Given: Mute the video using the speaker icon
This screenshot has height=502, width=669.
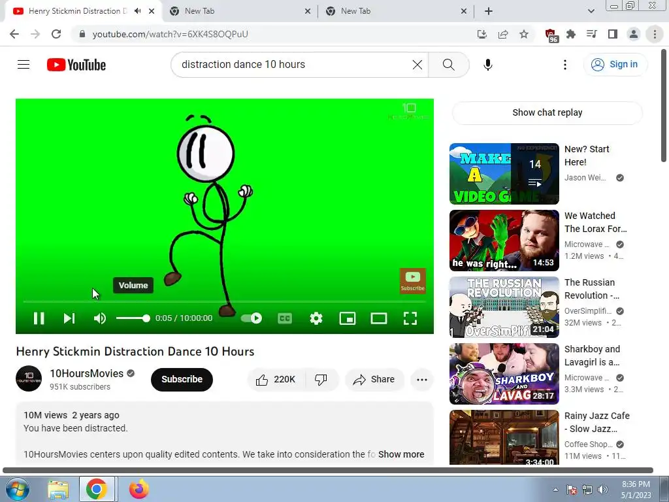Looking at the screenshot, I should click(x=100, y=318).
